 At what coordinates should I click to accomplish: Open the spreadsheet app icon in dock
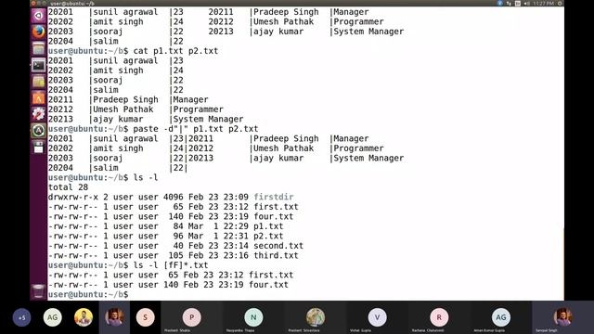click(x=38, y=82)
